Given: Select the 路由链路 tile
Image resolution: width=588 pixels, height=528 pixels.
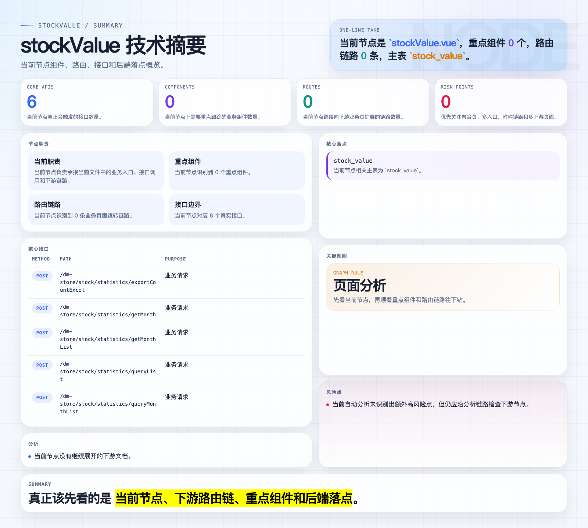Looking at the screenshot, I should pyautogui.click(x=96, y=209).
